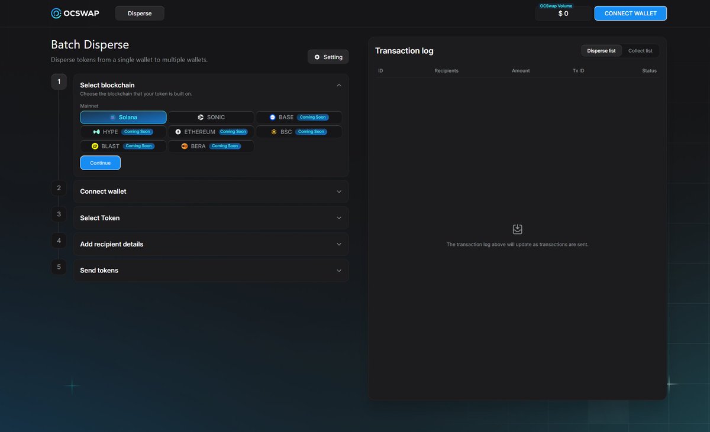
Task: Click the gear icon in Setting
Action: coord(317,57)
